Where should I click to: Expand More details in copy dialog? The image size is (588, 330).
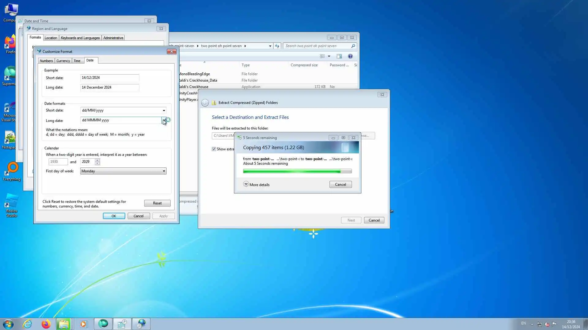pos(246,184)
